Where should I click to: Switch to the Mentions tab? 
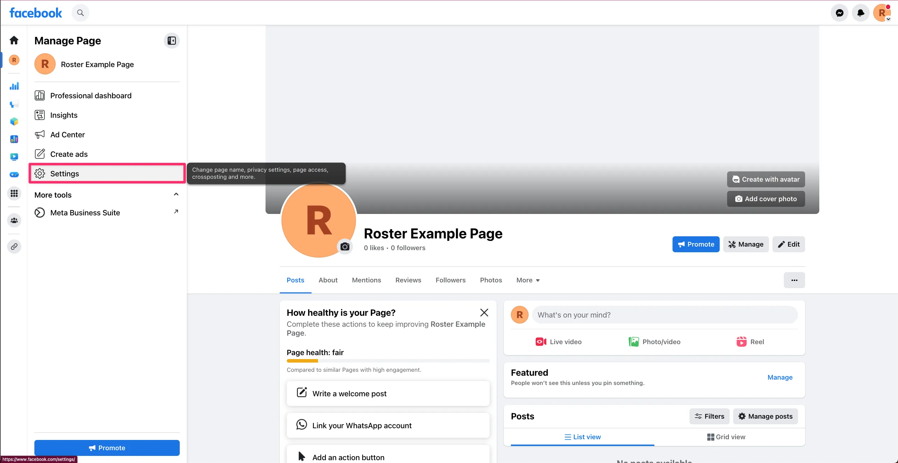point(366,280)
